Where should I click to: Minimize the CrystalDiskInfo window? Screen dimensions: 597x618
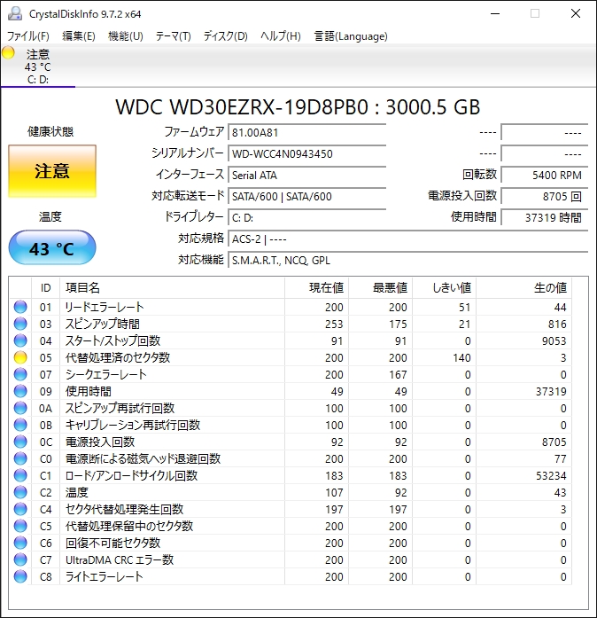(495, 14)
